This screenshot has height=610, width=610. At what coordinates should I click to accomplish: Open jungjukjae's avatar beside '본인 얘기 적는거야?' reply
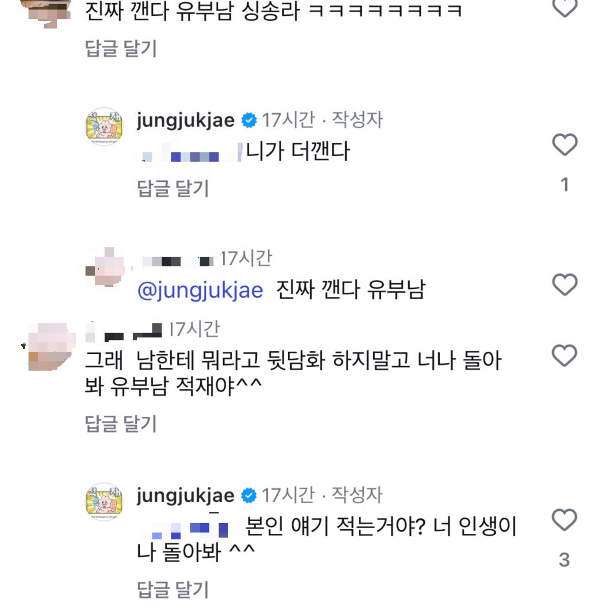pos(104,502)
